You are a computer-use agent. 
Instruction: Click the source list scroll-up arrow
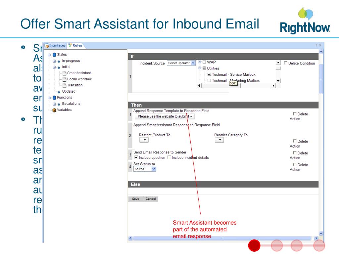[278, 63]
